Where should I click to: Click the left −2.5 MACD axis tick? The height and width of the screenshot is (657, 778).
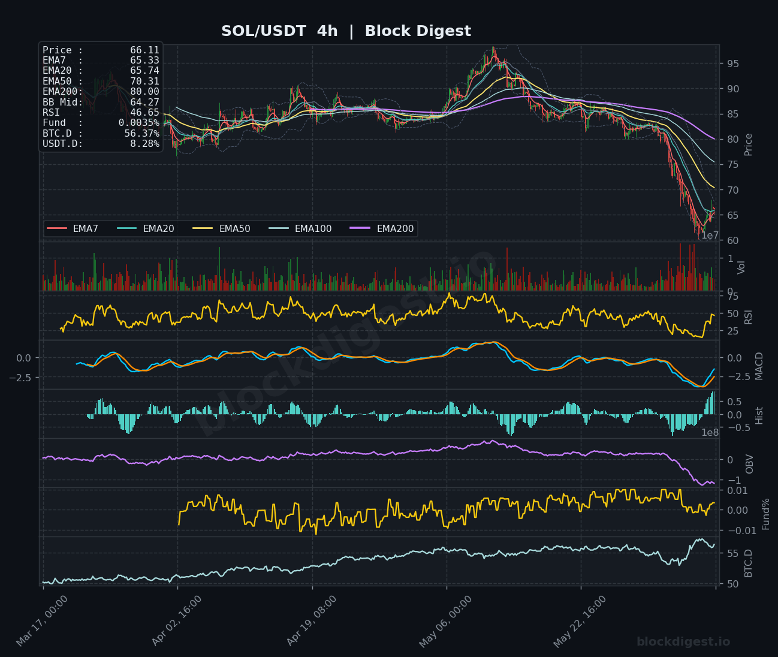(19, 378)
